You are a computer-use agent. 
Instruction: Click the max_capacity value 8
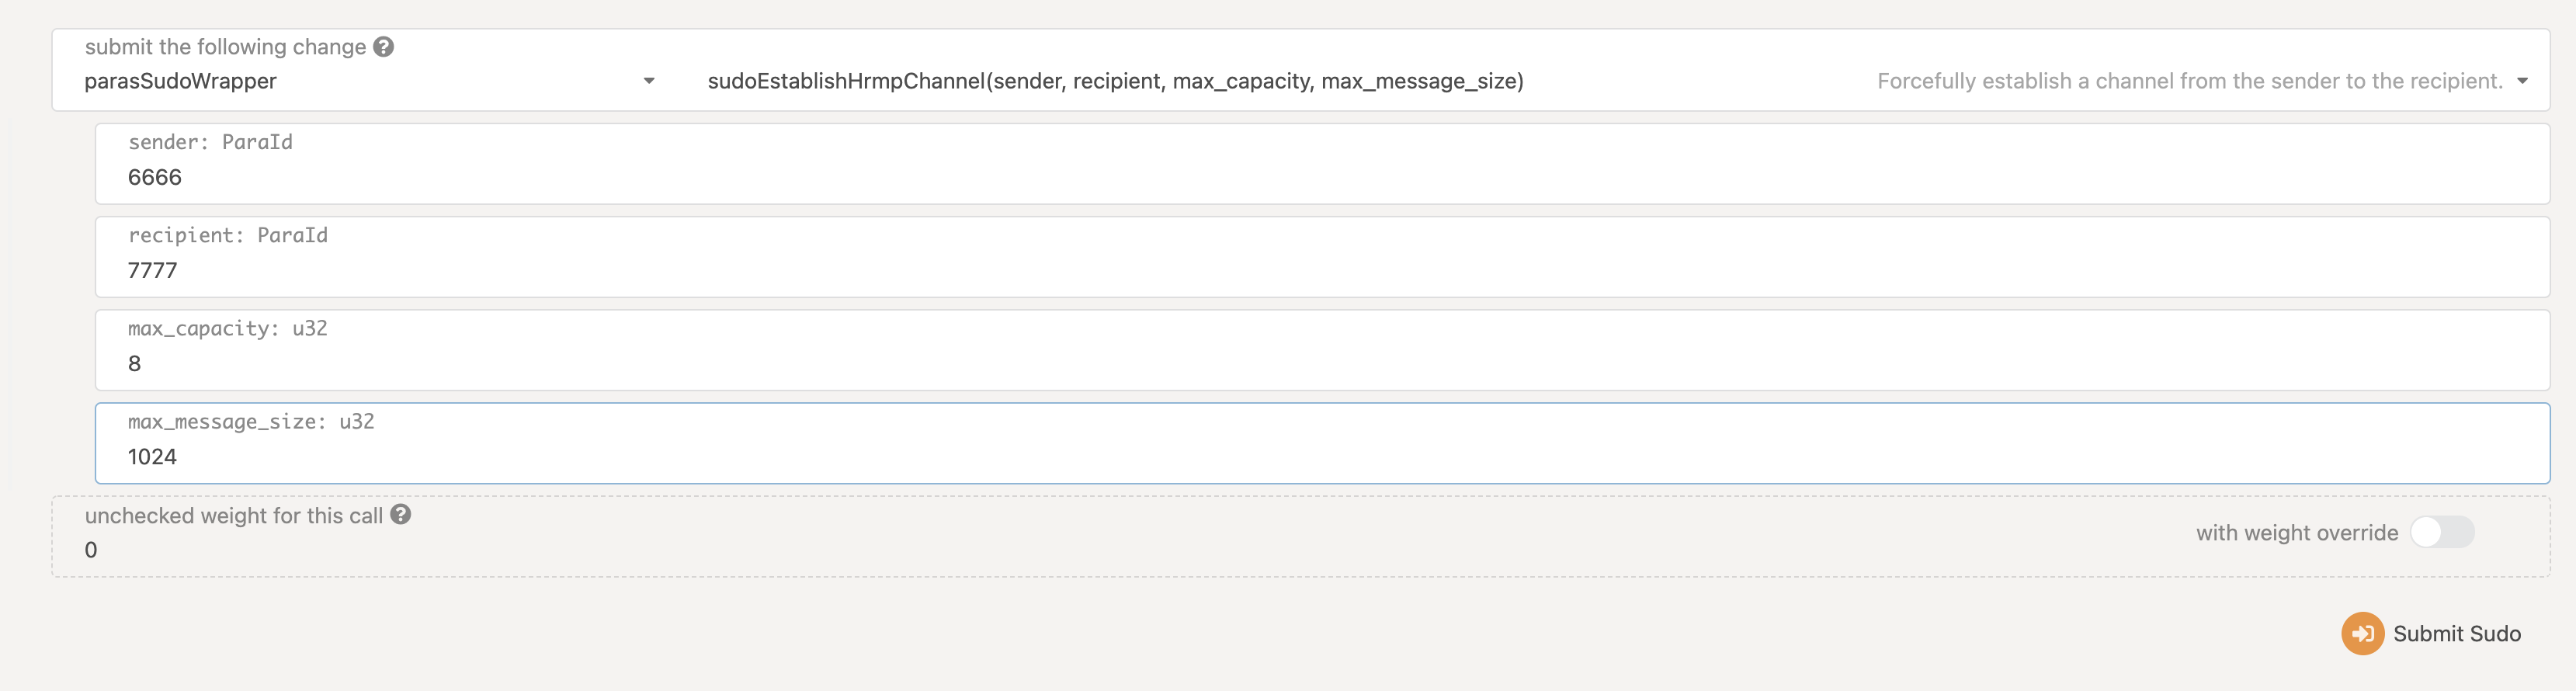(x=135, y=364)
